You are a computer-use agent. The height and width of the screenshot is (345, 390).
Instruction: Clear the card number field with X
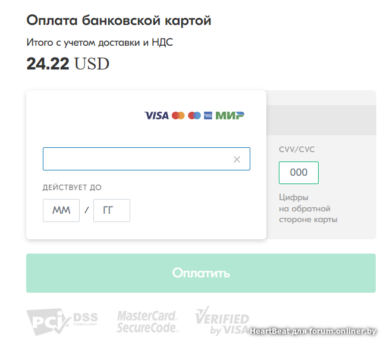[x=237, y=159]
